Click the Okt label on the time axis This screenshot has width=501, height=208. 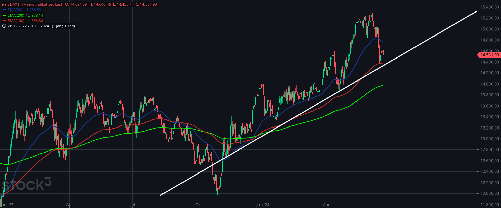pyautogui.click(x=198, y=205)
